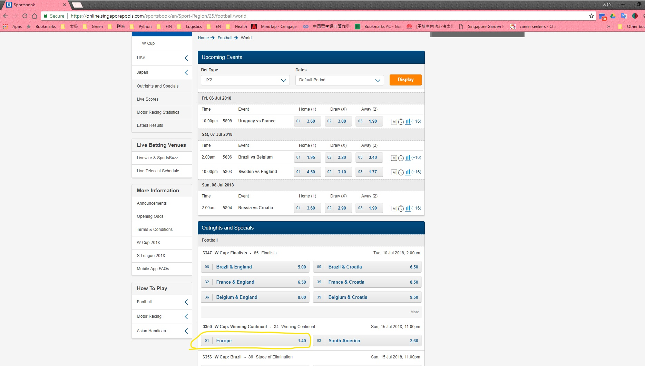Click the calendar extension icon with 9h badge

[x=603, y=16]
